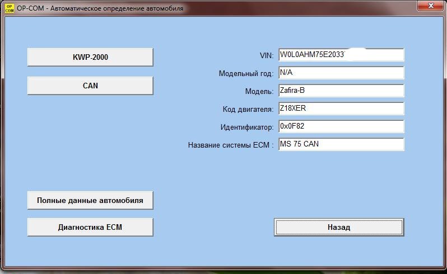Image resolution: width=447 pixels, height=274 pixels.
Task: Click the KWP-2000 button
Action: [x=90, y=57]
